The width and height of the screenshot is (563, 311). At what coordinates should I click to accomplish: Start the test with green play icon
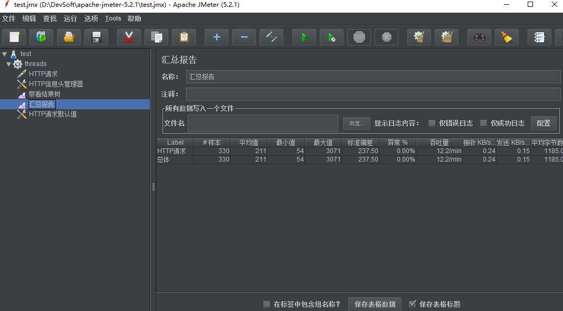click(x=304, y=37)
